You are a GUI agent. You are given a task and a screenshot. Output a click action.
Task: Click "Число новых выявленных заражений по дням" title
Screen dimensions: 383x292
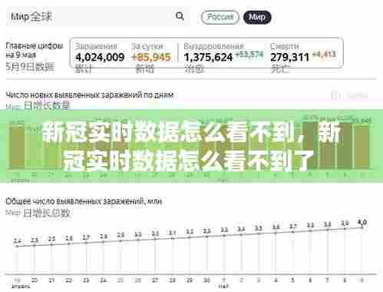[x=90, y=95]
